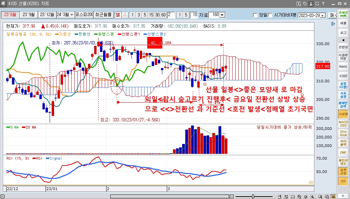Click the chart refresh icon in bottom toolbar
The height and width of the screenshot is (199, 350).
click(299, 196)
